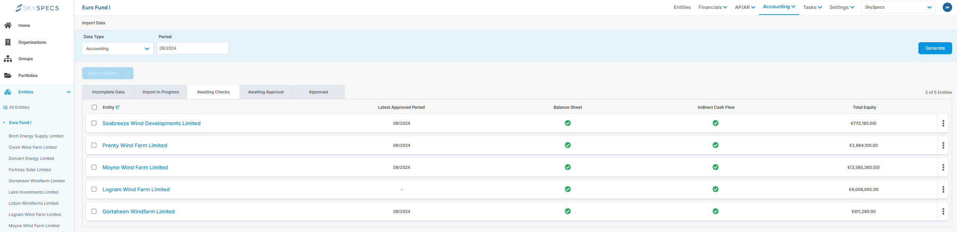This screenshot has width=957, height=232.
Task: Open Gortaheen Windfarm Limited link in table
Action: click(138, 211)
